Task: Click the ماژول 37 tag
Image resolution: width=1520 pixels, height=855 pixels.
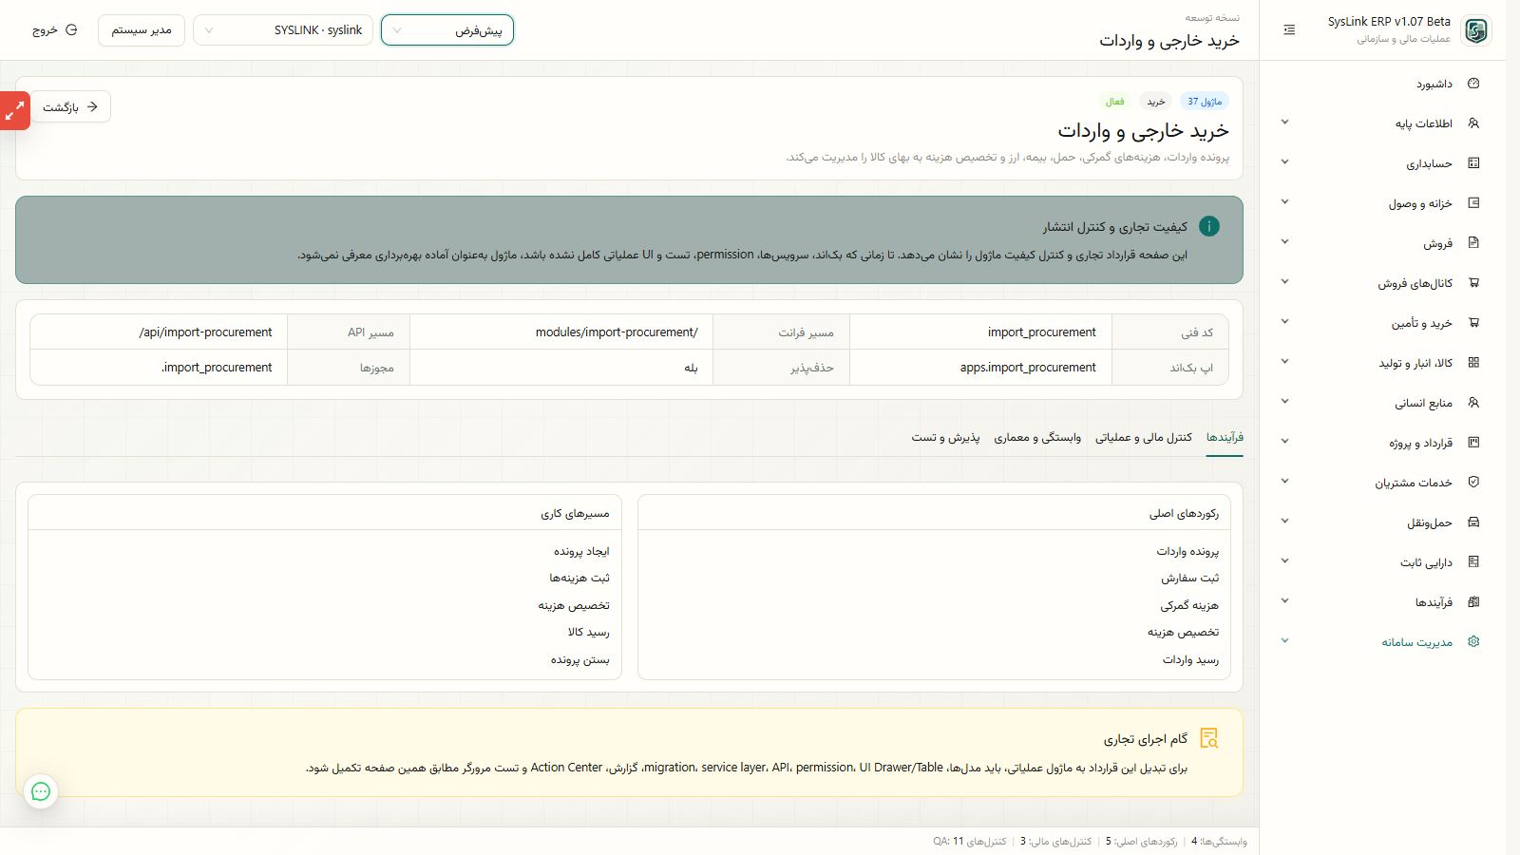Action: coord(1205,102)
